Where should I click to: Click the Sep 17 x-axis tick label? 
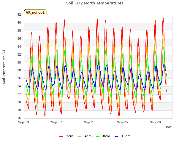point(56,122)
